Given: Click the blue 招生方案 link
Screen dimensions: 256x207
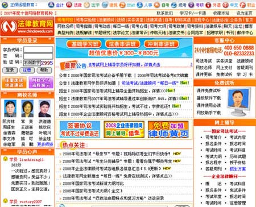Looking at the screenshot, I should (x=238, y=169).
